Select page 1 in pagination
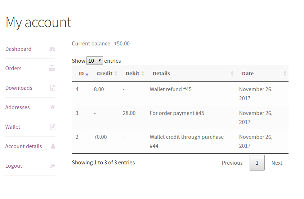The height and width of the screenshot is (199, 304). [257, 163]
